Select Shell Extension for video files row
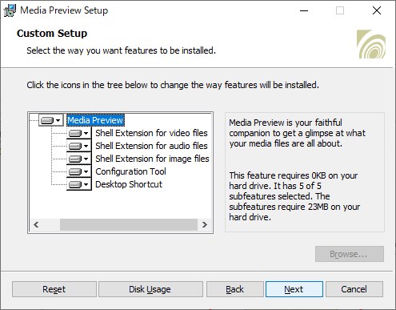This screenshot has width=396, height=310. (x=151, y=133)
